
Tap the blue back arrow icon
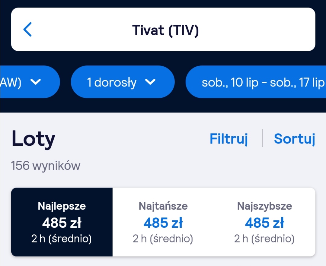(x=27, y=29)
